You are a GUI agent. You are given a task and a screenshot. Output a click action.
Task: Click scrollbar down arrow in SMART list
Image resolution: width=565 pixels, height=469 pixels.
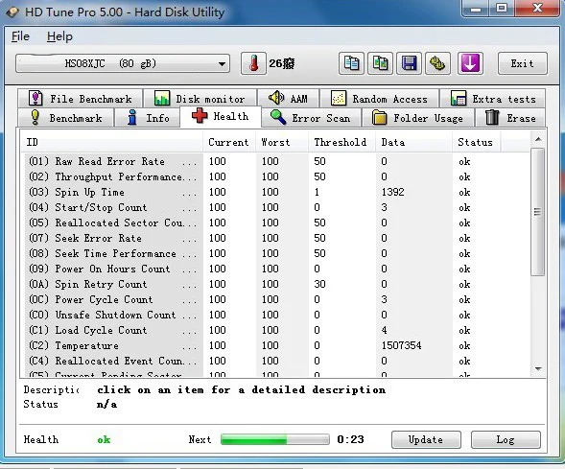[538, 369]
